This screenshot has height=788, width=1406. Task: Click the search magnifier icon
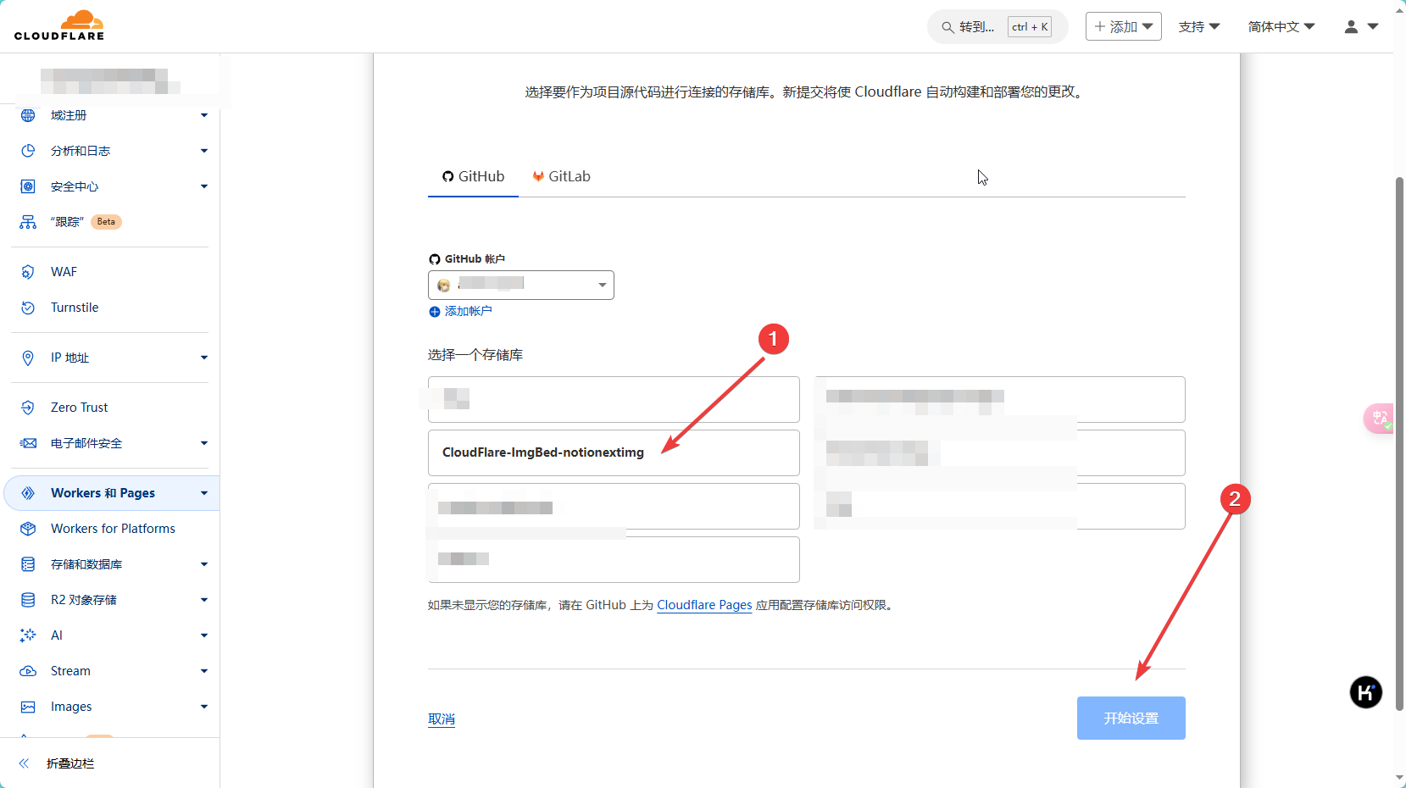pyautogui.click(x=948, y=27)
